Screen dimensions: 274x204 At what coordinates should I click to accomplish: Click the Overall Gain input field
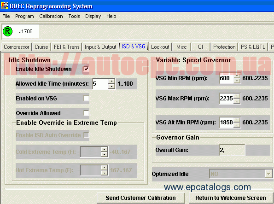(x=232, y=150)
